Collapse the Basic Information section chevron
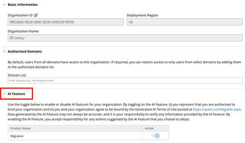245x143 pixels. click(x=5, y=5)
